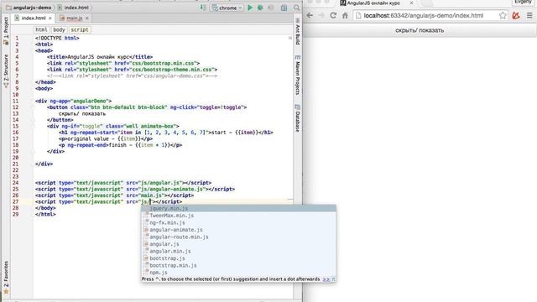Click the title tag text on line 4

click(x=100, y=57)
